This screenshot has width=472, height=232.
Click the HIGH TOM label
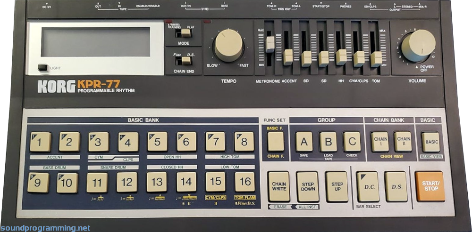coord(230,157)
